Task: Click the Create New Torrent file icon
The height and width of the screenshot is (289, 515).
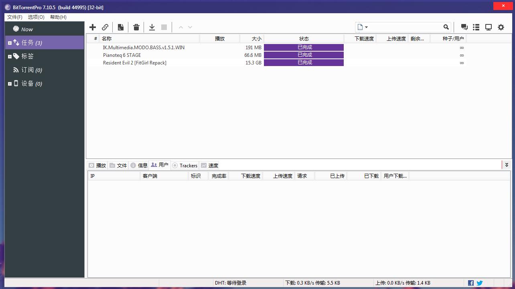Action: tap(120, 27)
